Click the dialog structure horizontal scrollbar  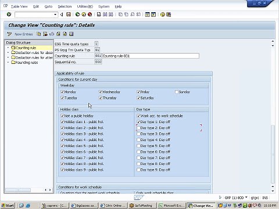(x=18, y=190)
